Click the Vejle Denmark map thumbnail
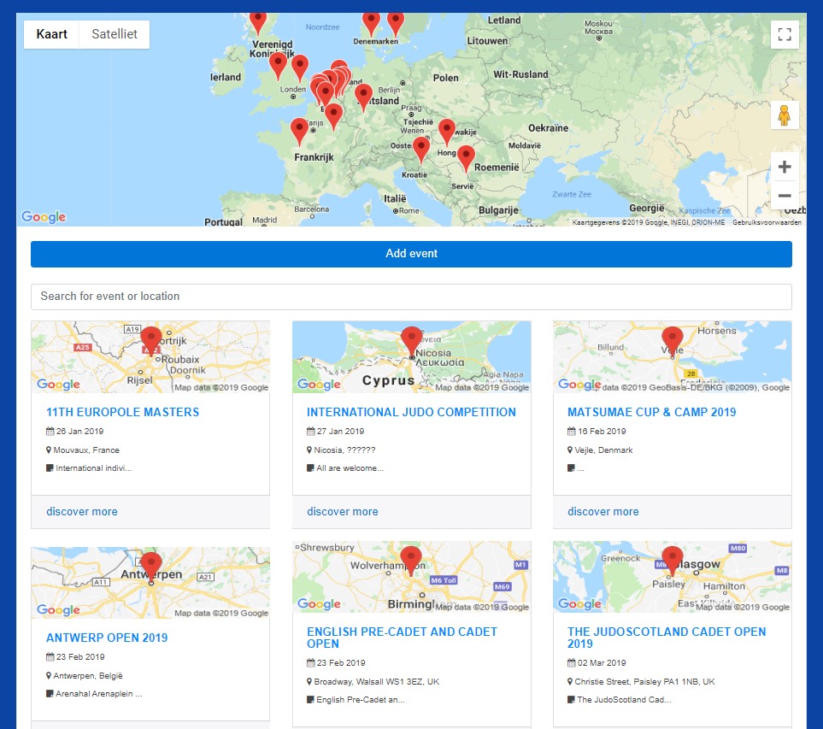The width and height of the screenshot is (823, 729). coord(673,357)
